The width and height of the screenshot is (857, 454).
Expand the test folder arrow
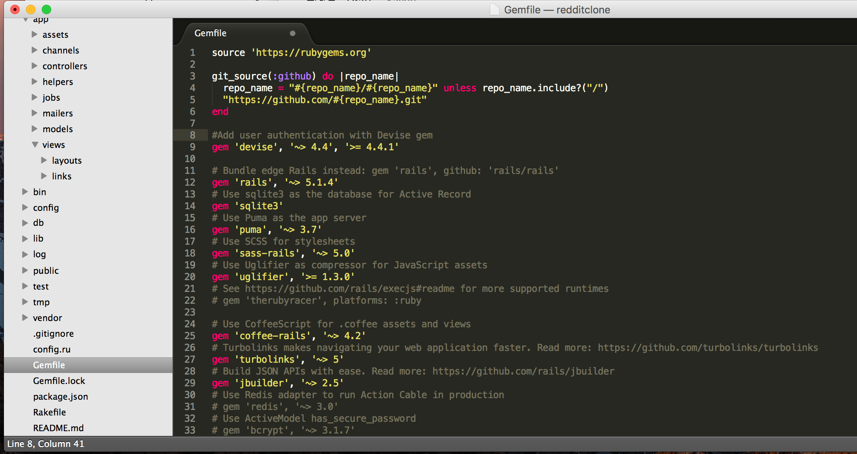(25, 286)
